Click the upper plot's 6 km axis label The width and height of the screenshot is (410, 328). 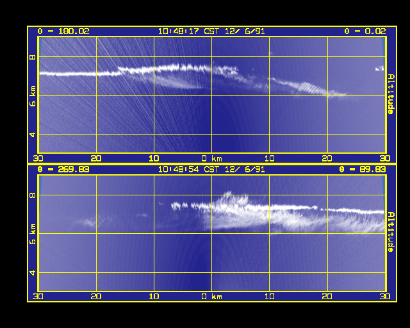(33, 95)
